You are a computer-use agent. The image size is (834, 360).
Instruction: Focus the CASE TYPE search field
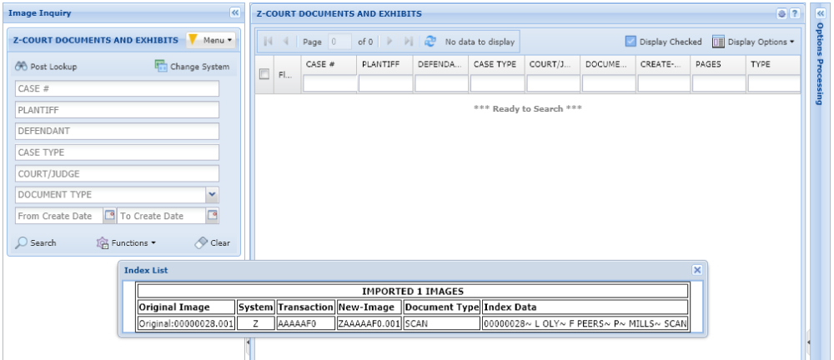pos(117,152)
